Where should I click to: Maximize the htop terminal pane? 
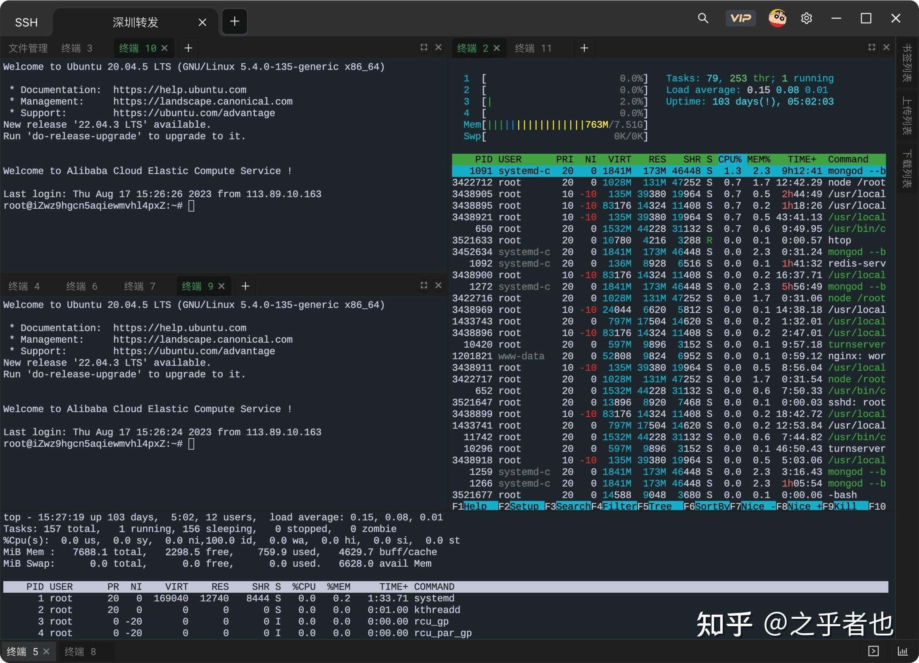pyautogui.click(x=872, y=48)
